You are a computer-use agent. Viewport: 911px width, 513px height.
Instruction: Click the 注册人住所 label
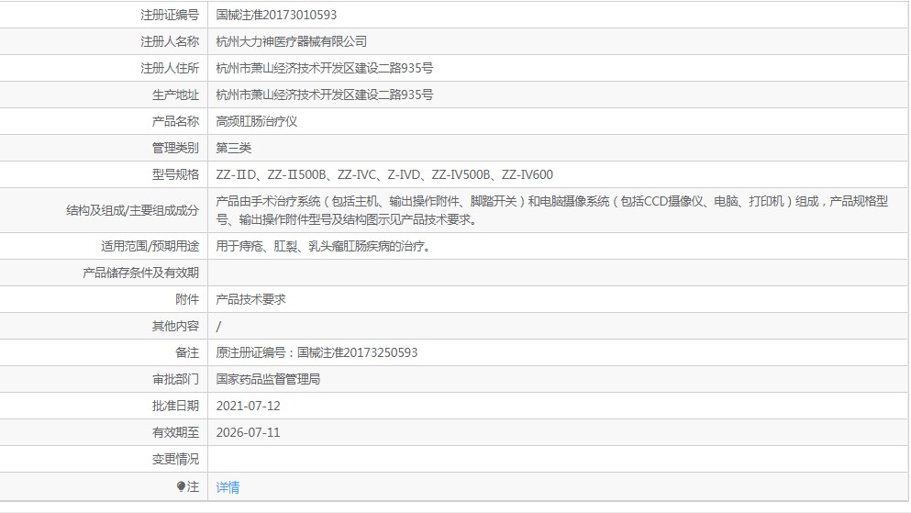[x=170, y=68]
